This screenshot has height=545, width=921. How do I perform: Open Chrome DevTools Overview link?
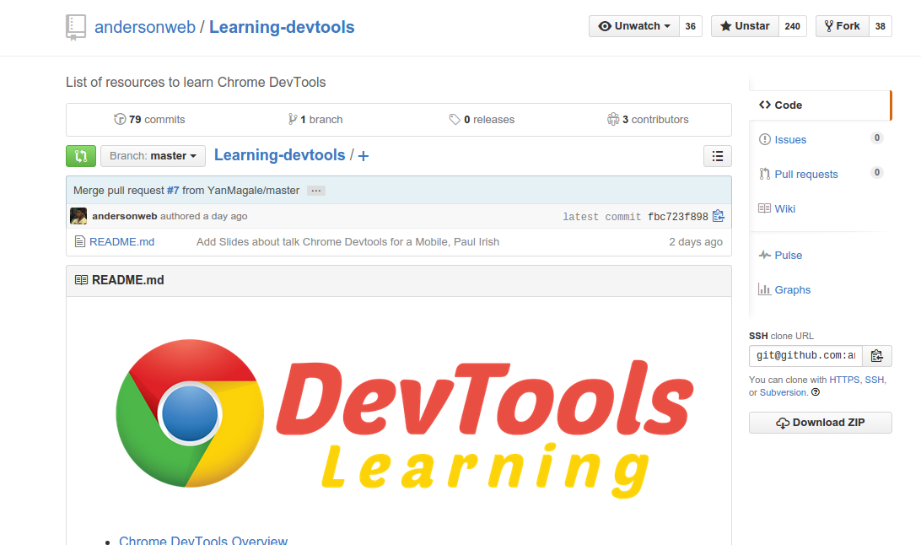coord(203,540)
